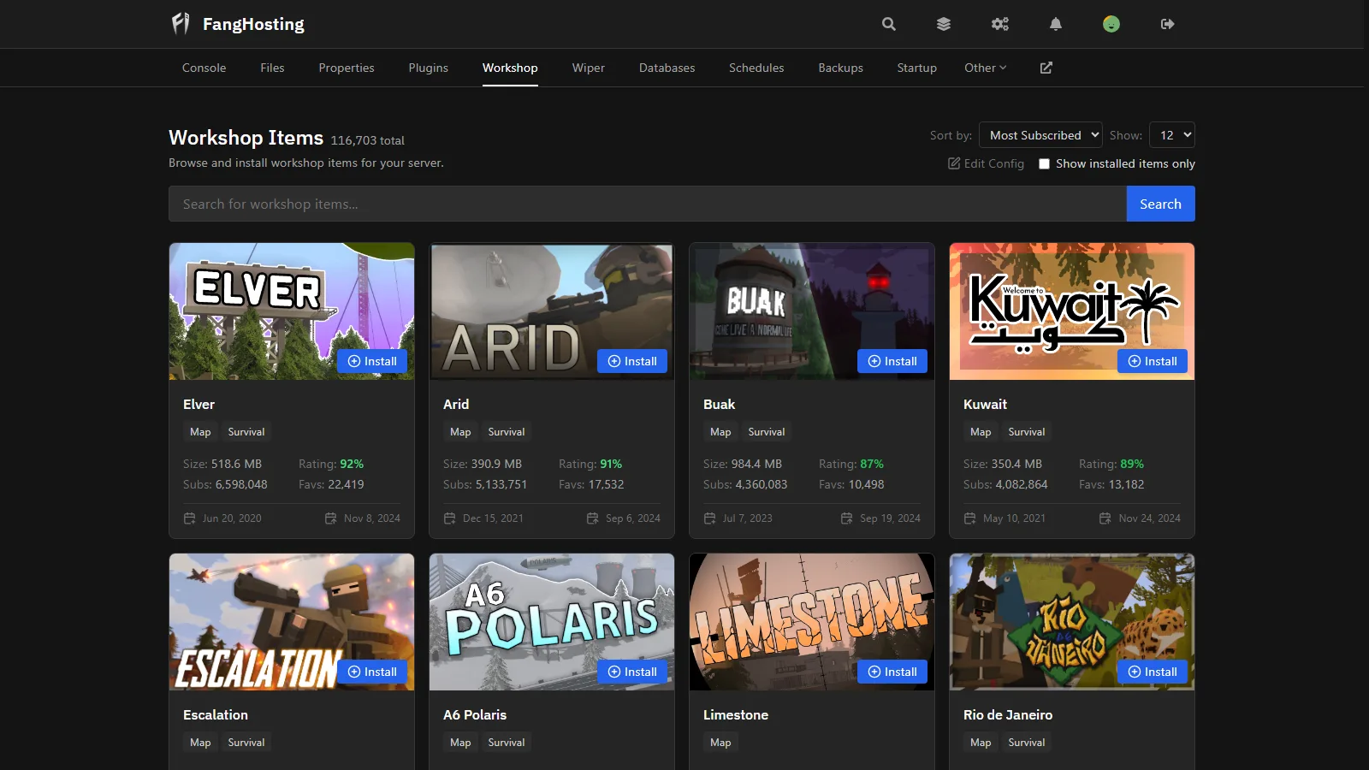Install the Rio de Janeiro workshop map

(x=1153, y=672)
